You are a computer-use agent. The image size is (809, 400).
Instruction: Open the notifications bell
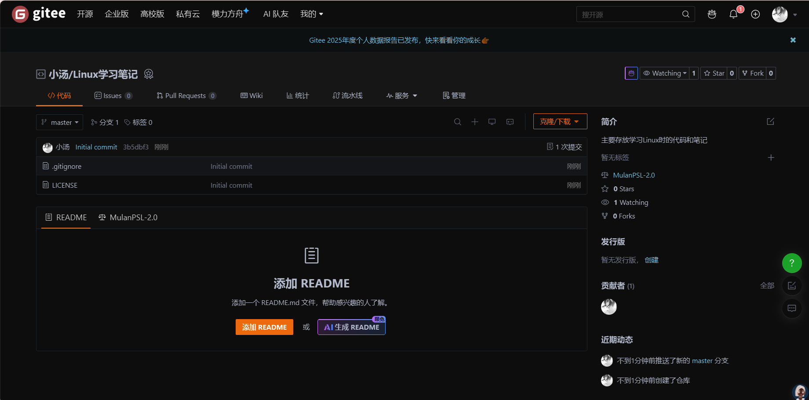point(733,14)
